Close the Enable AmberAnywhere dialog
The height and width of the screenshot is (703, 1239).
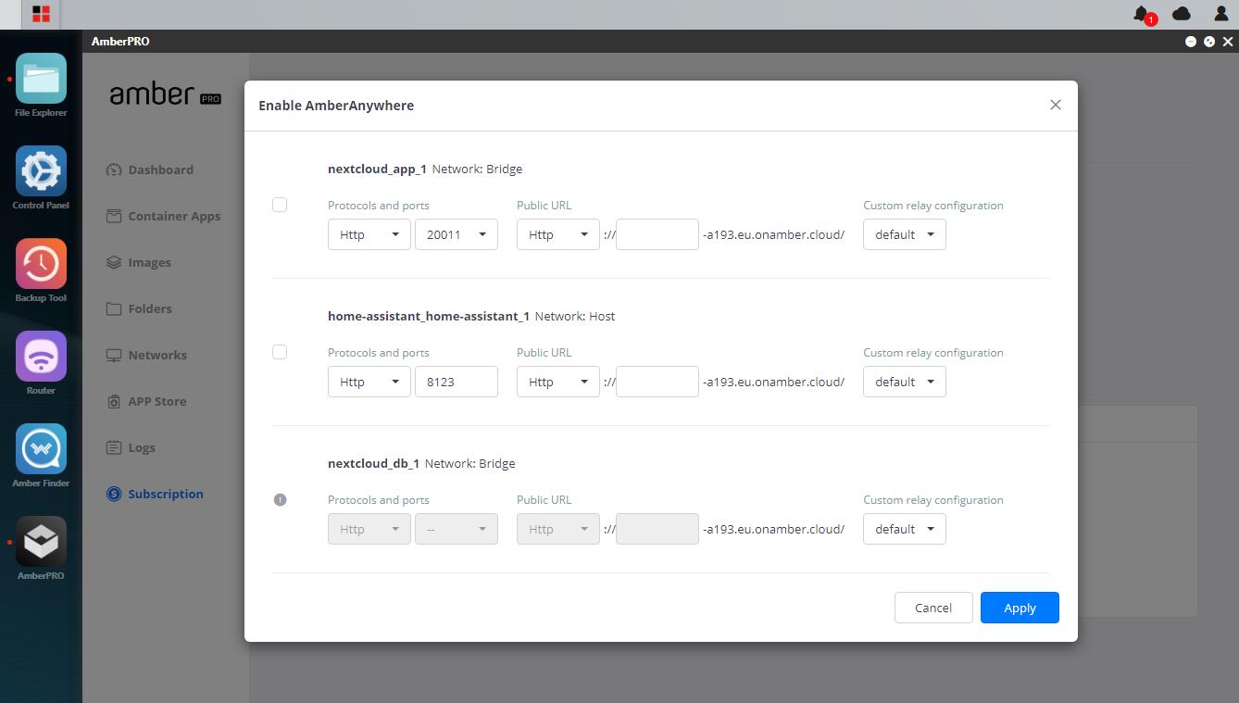[x=1055, y=105]
